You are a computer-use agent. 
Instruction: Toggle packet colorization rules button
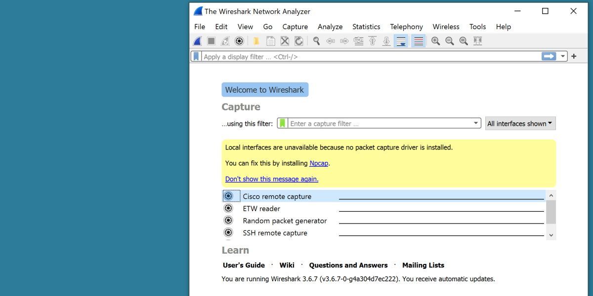418,41
